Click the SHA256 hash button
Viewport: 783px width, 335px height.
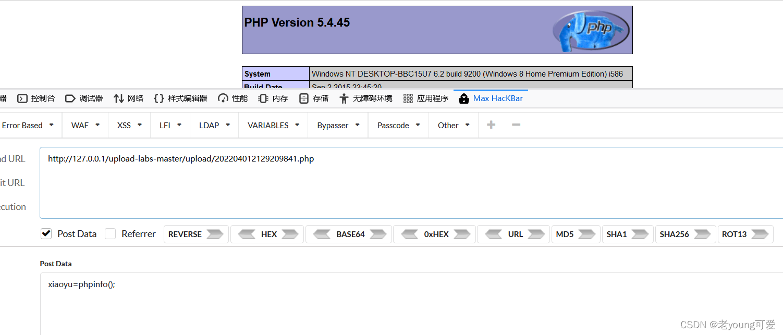pyautogui.click(x=685, y=234)
